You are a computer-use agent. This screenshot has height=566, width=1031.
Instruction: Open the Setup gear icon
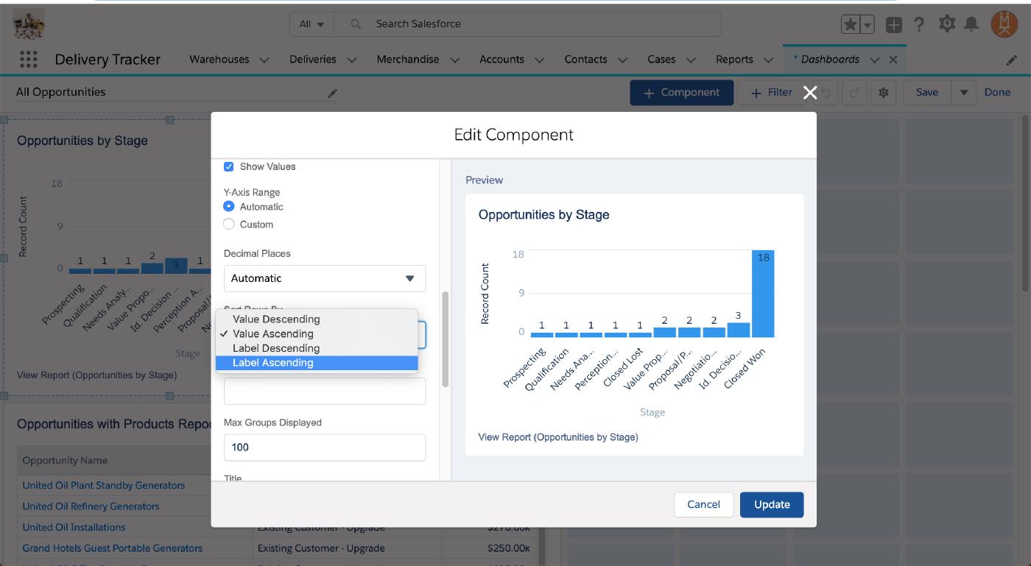(946, 24)
